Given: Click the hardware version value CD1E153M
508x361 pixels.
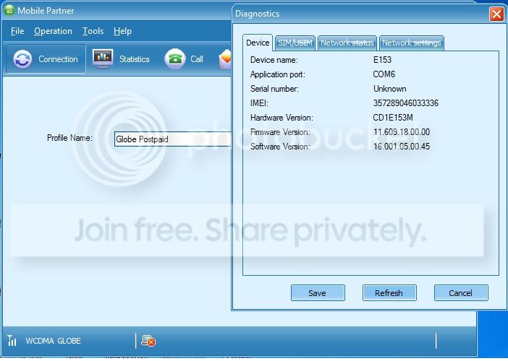Looking at the screenshot, I should click(393, 118).
